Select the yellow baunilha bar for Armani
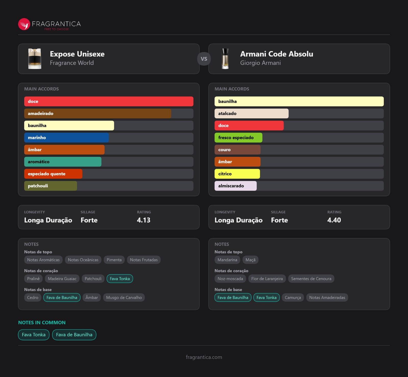408x377 pixels. [299, 101]
